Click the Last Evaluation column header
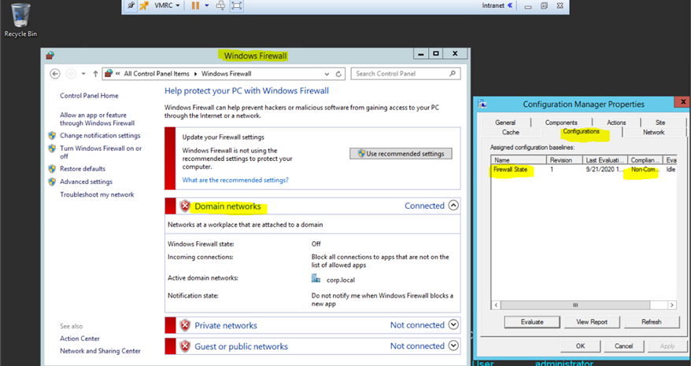This screenshot has width=691, height=366. (605, 160)
